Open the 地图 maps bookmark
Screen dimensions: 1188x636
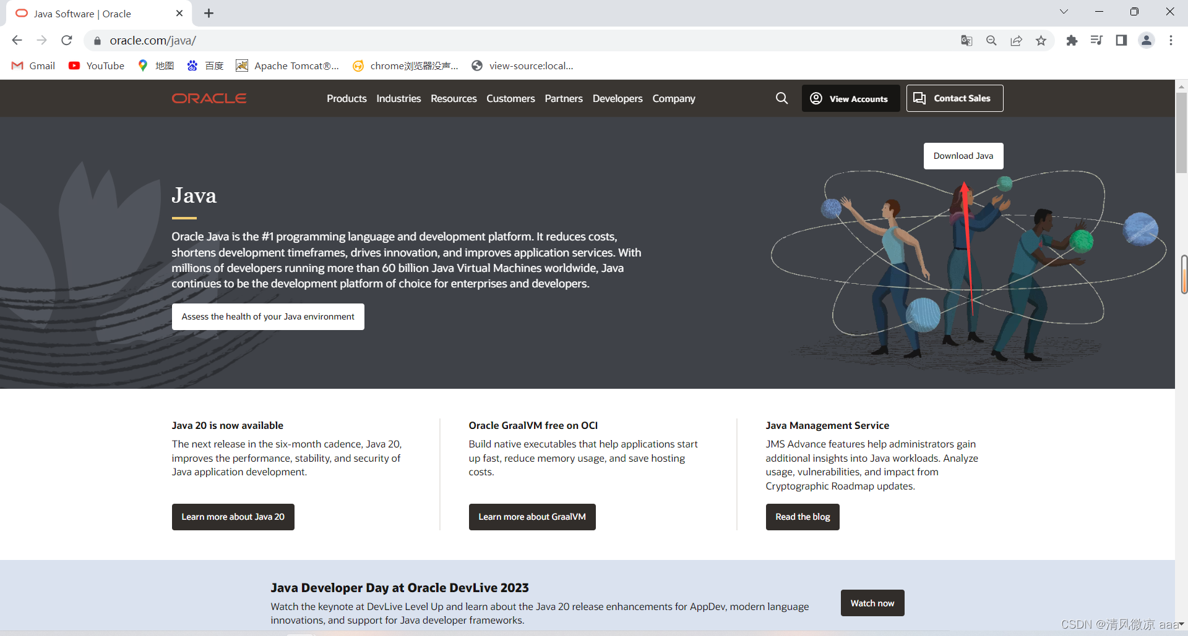click(156, 66)
